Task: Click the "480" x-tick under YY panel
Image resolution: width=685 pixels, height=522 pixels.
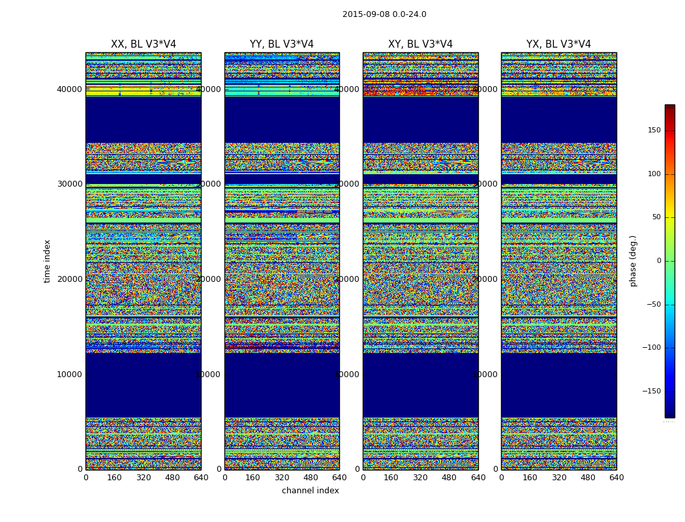Action: (311, 478)
